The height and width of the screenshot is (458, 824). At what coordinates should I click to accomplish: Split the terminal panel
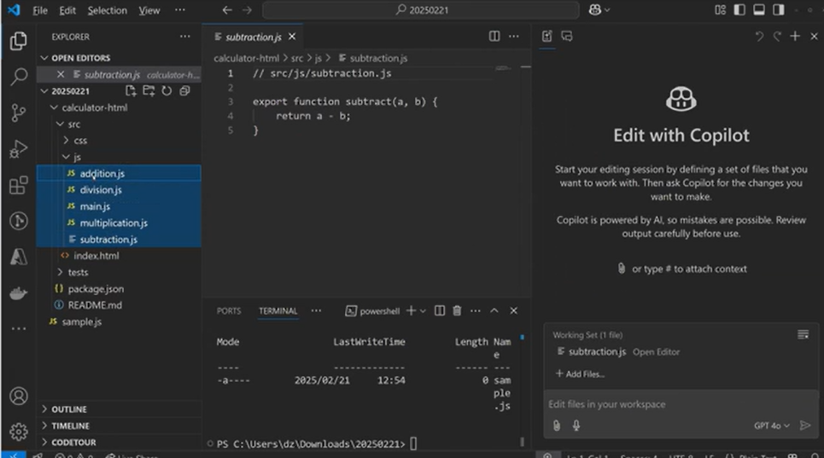pyautogui.click(x=440, y=310)
